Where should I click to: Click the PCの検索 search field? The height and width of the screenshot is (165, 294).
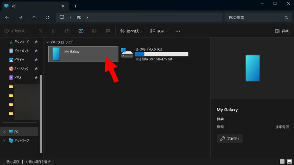(x=258, y=17)
